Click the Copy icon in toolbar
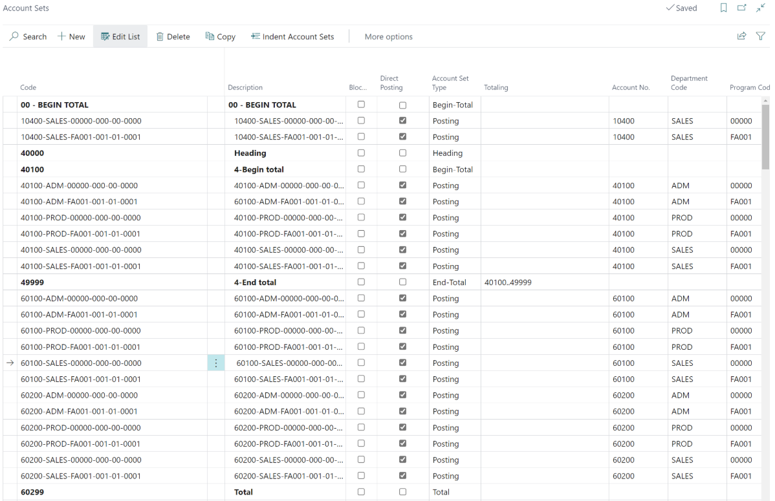Image resolution: width=775 pixels, height=501 pixels. [210, 37]
